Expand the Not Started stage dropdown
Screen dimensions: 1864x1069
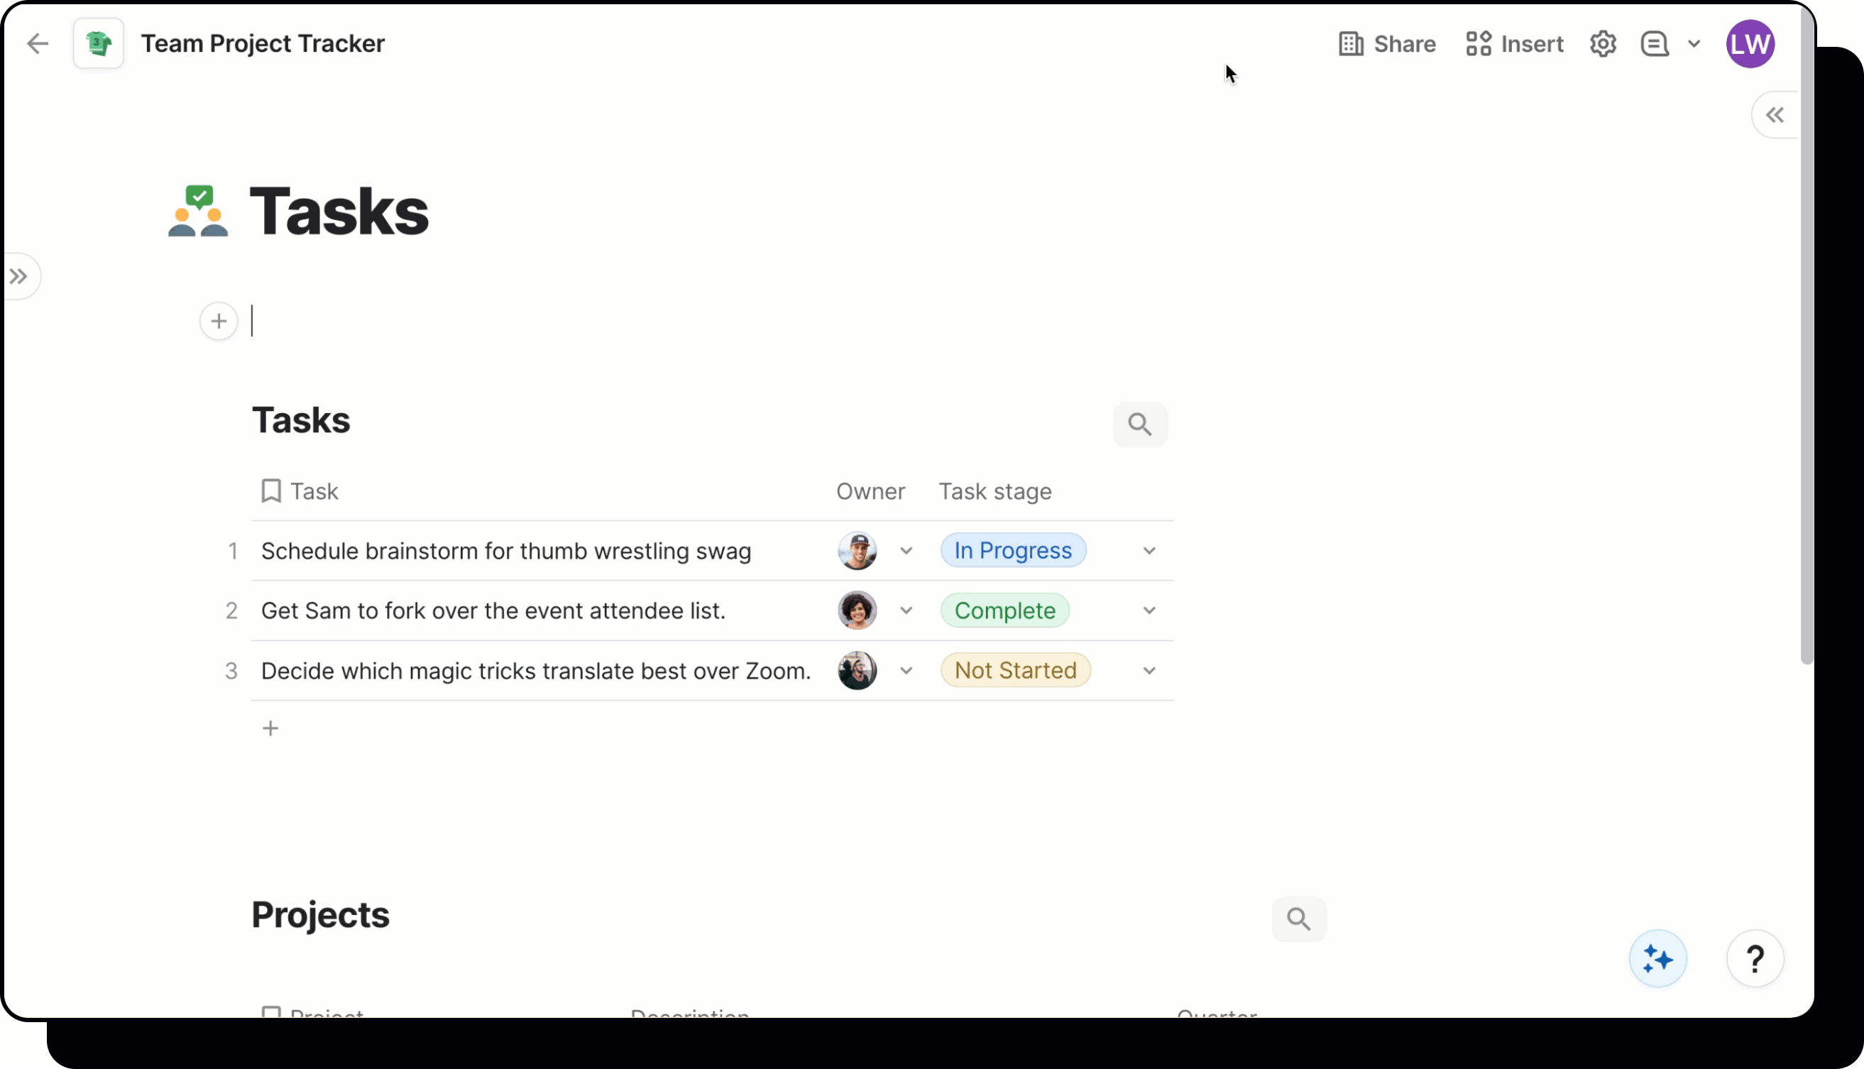[1149, 671]
